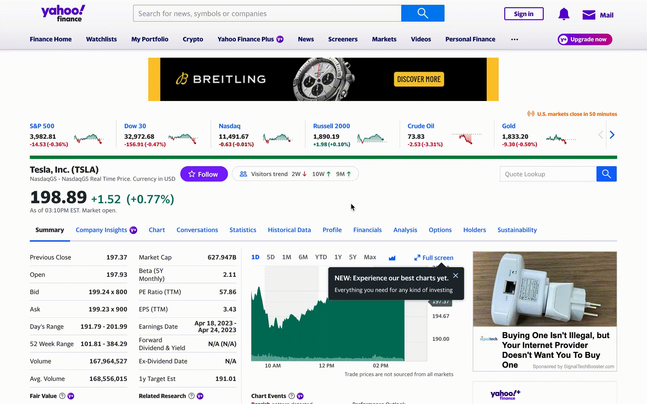
Task: Follow Tesla stock
Action: 204,174
